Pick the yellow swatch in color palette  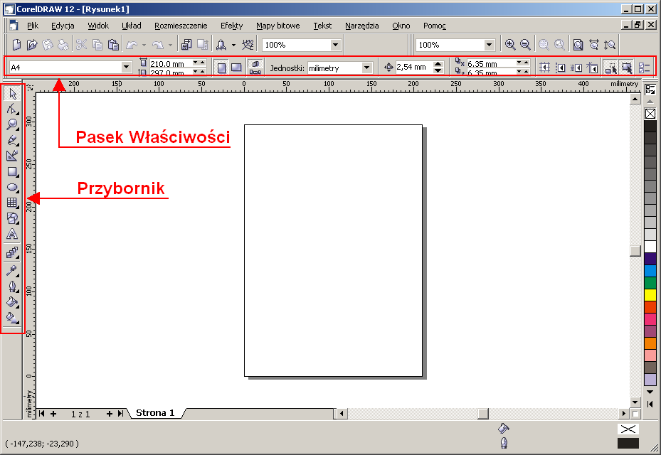point(650,295)
